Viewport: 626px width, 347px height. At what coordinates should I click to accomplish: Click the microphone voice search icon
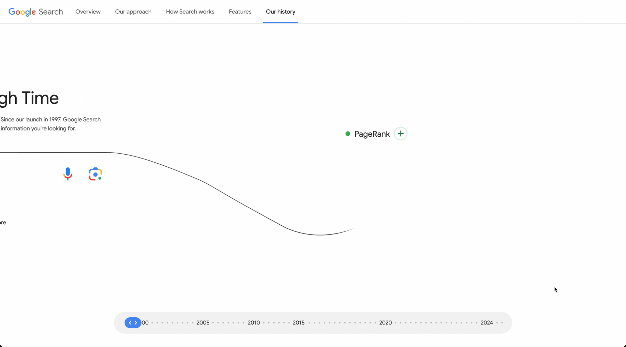68,174
